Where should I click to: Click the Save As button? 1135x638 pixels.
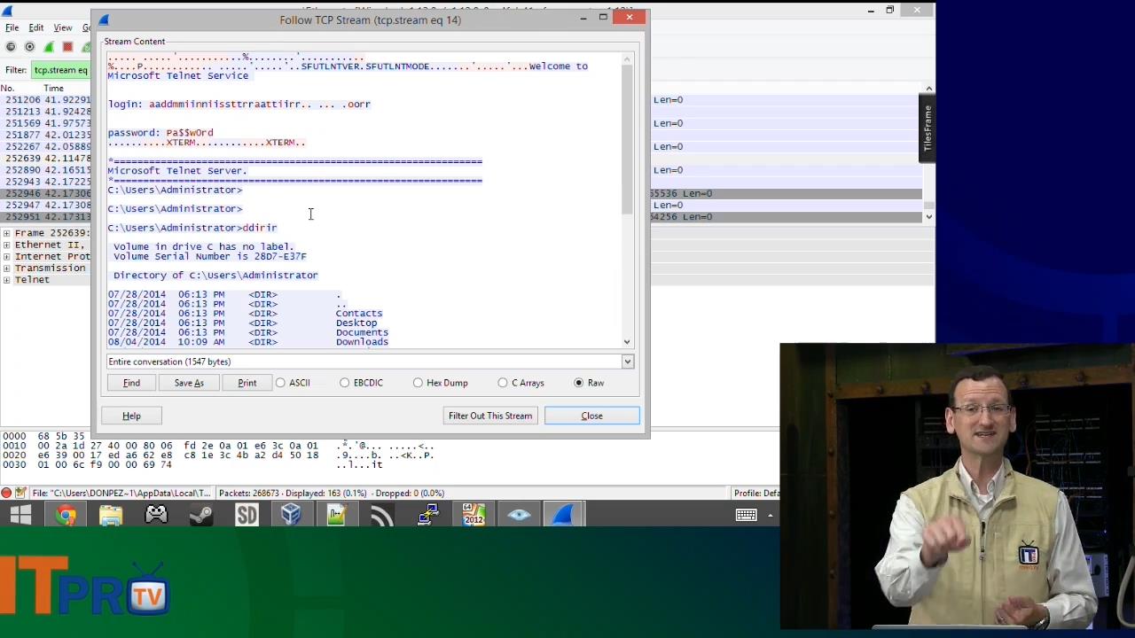point(189,383)
